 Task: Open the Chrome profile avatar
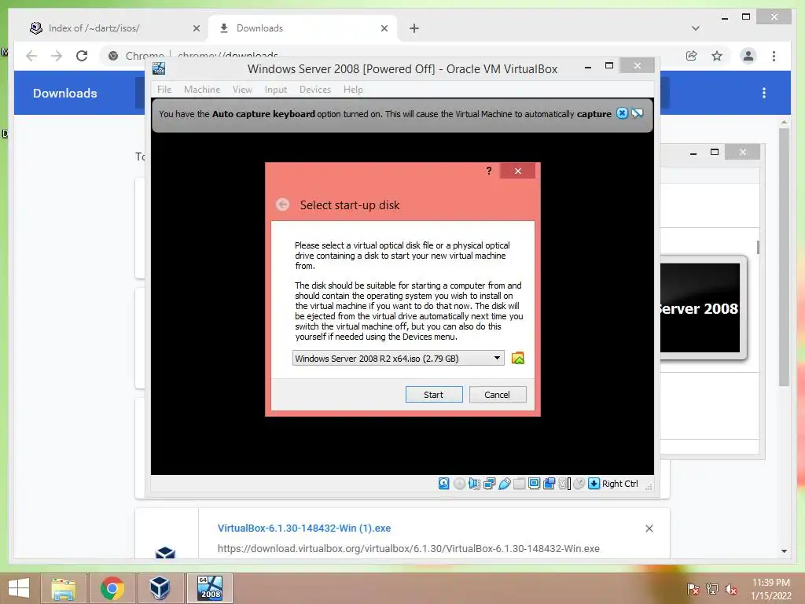(748, 56)
